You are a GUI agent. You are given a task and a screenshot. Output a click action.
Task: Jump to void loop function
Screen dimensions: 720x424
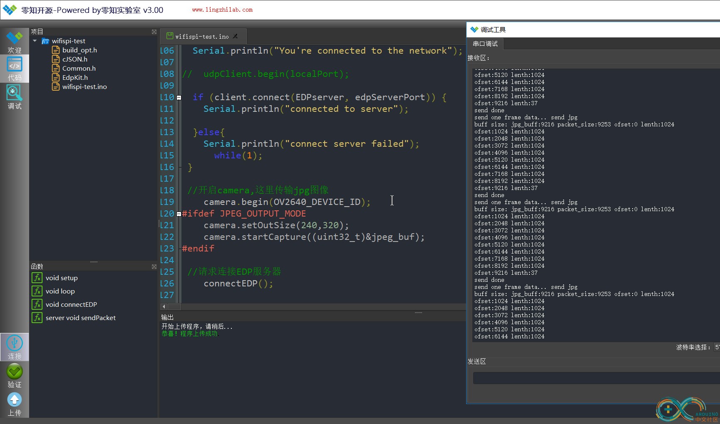pos(60,291)
